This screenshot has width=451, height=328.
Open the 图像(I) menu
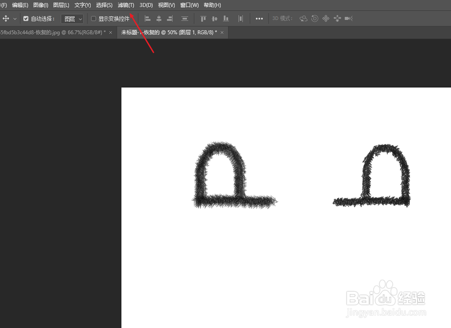coord(41,5)
